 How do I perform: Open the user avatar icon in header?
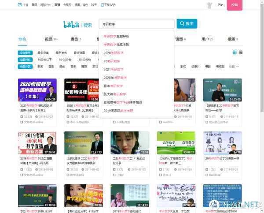pyautogui.click(x=209, y=5)
